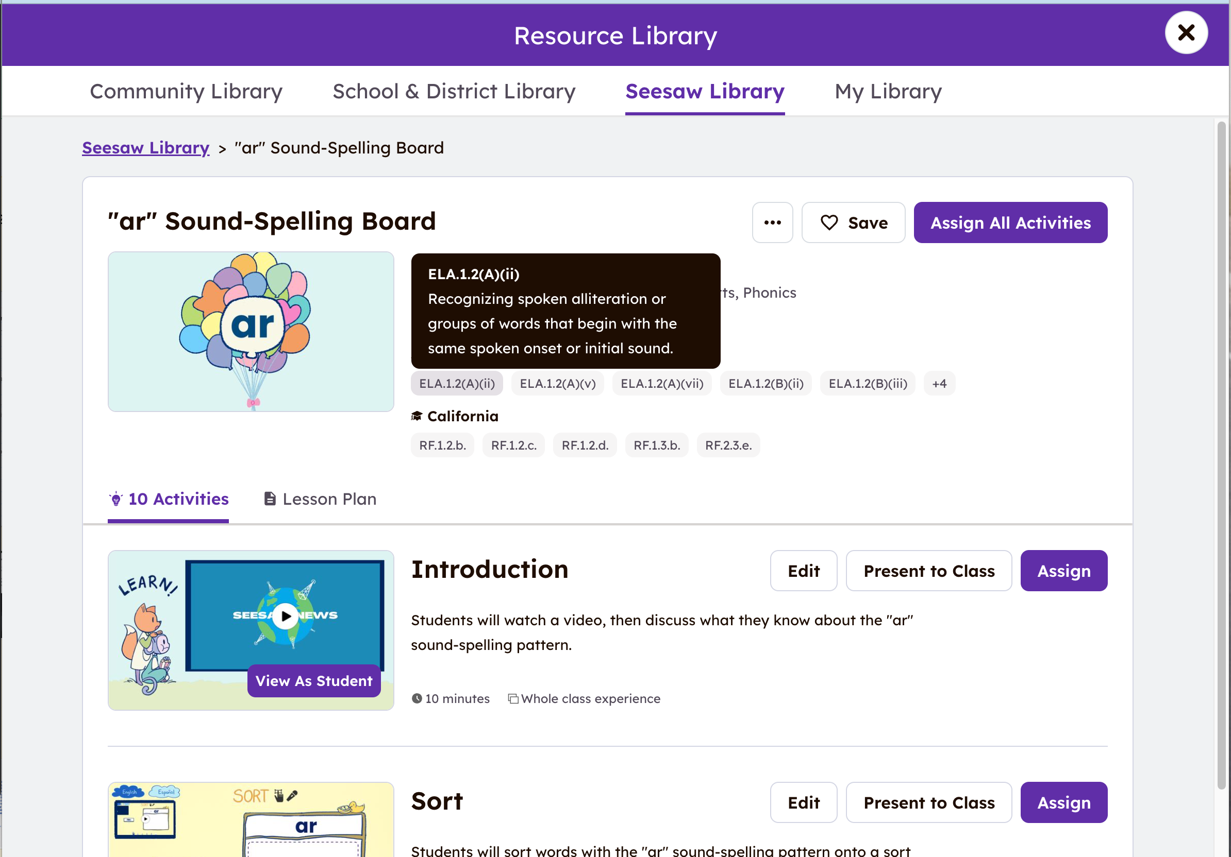Viewport: 1231px width, 857px height.
Task: Select the RF.1.2.b. California standard tag
Action: (x=442, y=445)
